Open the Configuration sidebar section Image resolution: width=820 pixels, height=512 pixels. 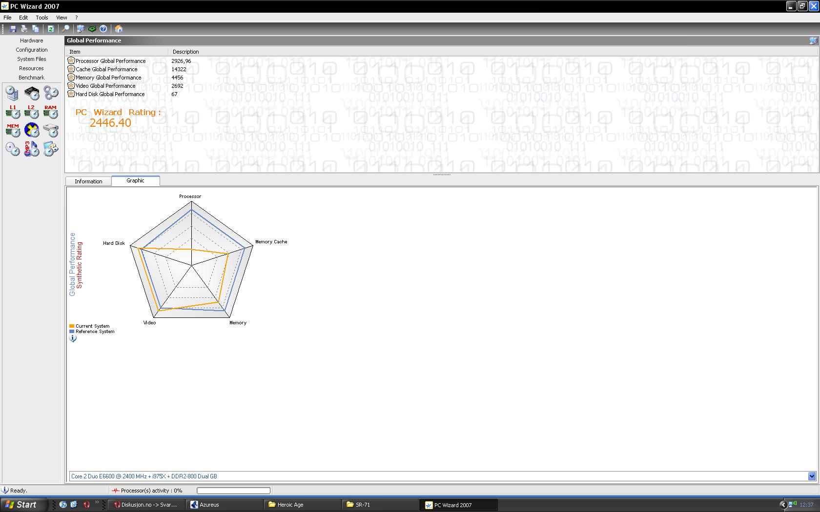[31, 50]
